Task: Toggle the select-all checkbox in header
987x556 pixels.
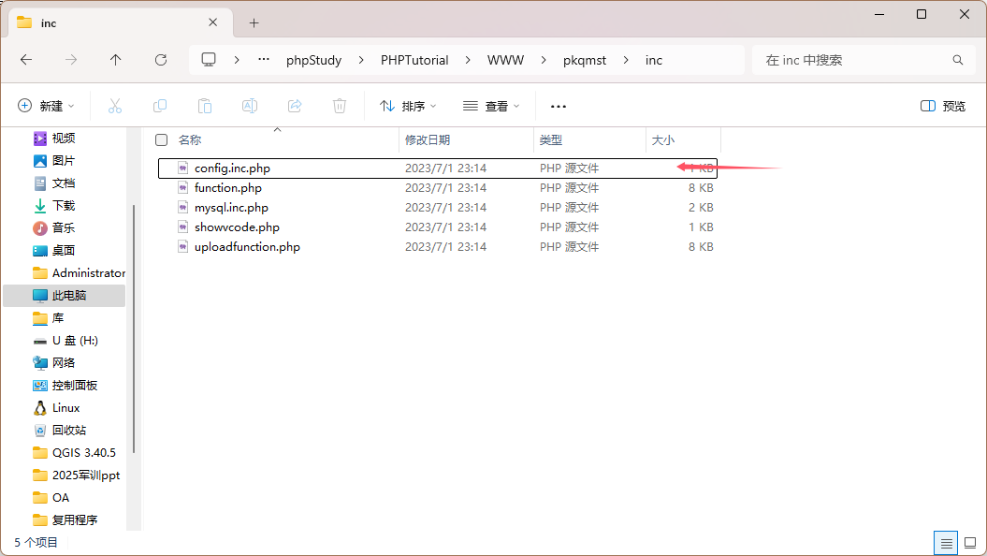Action: tap(161, 139)
